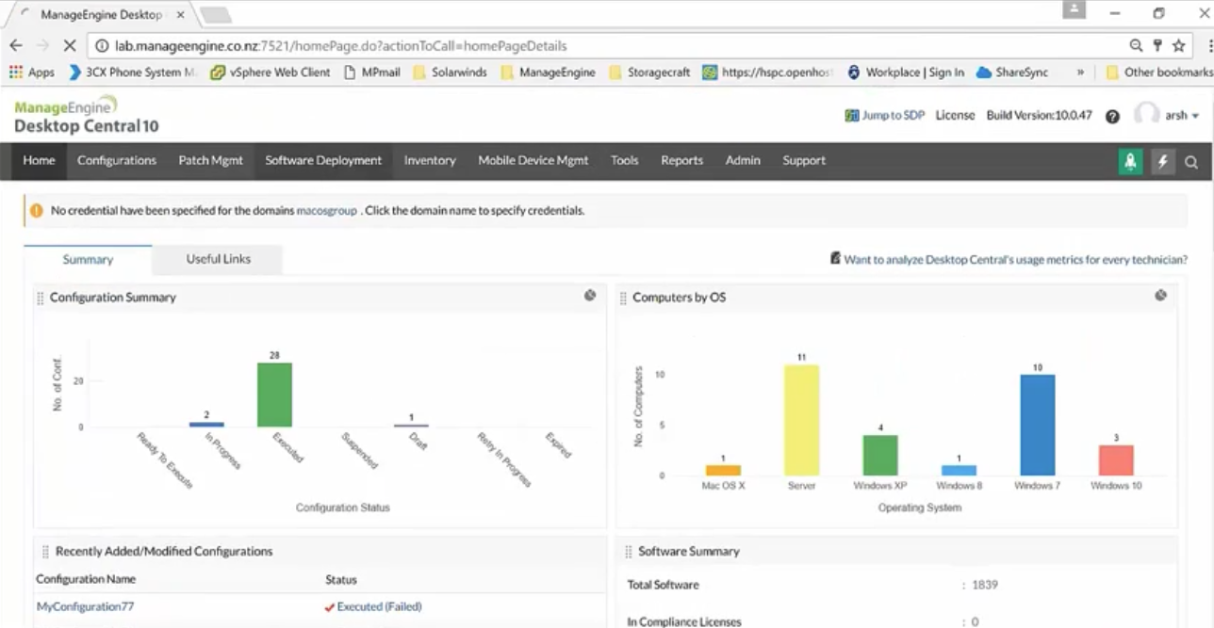The width and height of the screenshot is (1214, 628).
Task: Open the Home menu
Action: (x=39, y=161)
